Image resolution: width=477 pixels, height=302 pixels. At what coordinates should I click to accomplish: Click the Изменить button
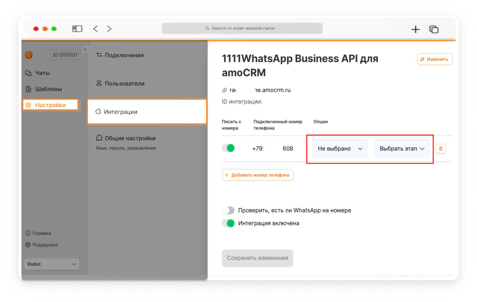[x=435, y=59]
